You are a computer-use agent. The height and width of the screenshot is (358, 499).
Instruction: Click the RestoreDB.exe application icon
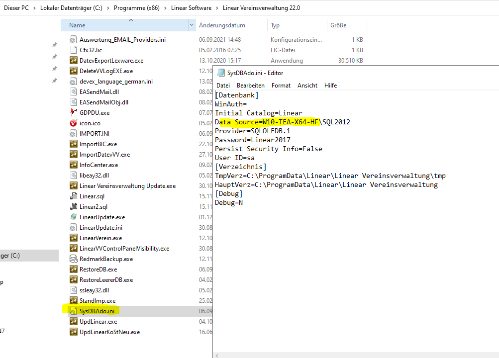[74, 269]
